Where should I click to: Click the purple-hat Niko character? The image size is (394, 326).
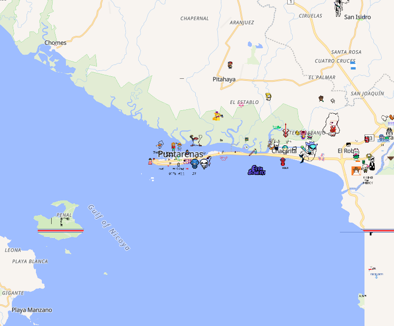(x=303, y=134)
